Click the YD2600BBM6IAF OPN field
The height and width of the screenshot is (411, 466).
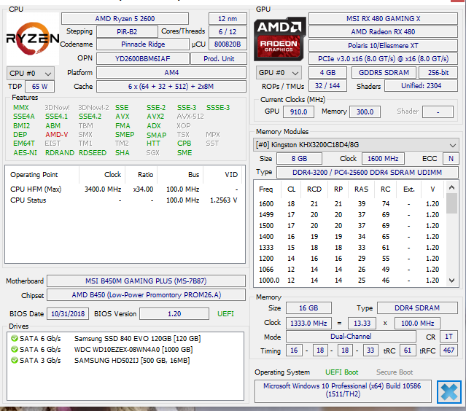coord(143,59)
